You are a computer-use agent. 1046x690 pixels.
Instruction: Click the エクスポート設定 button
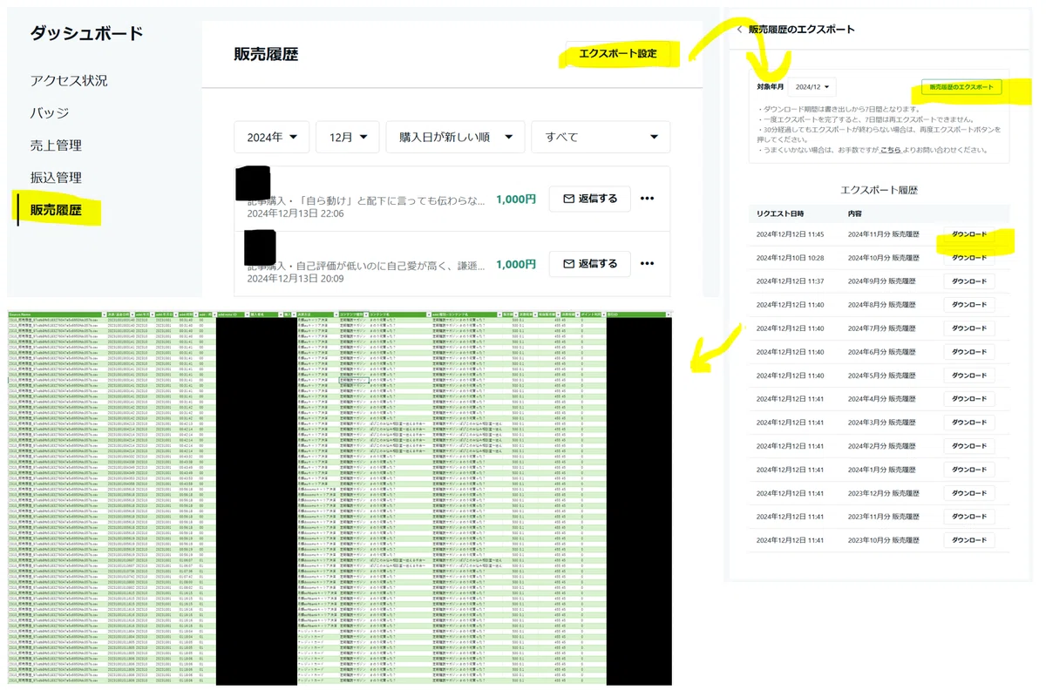(618, 54)
